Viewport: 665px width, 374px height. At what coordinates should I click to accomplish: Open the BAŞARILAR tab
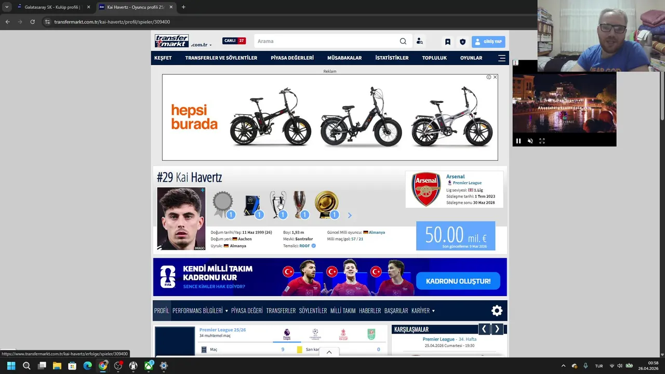[396, 311]
